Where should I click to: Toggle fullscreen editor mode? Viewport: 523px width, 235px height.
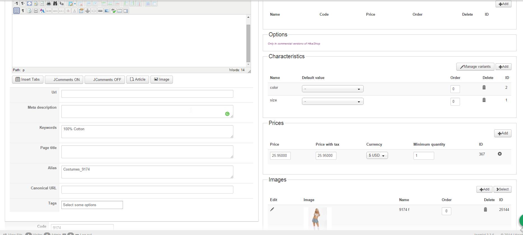(x=29, y=4)
